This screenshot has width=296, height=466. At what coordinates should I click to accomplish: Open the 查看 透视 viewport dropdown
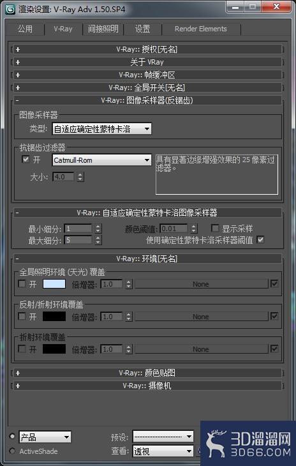(x=163, y=452)
